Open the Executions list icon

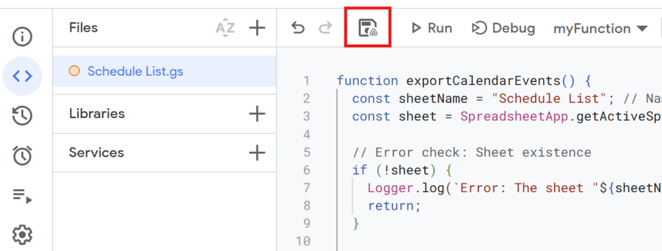tap(23, 195)
